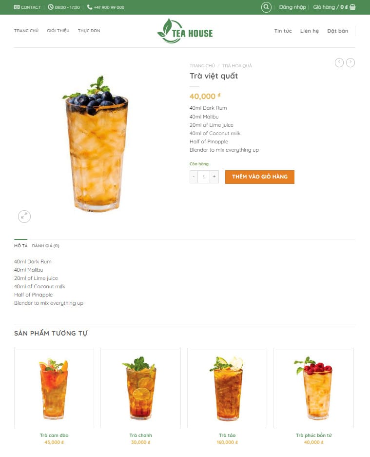
Task: Click the envelope Contact icon
Action: (17, 7)
